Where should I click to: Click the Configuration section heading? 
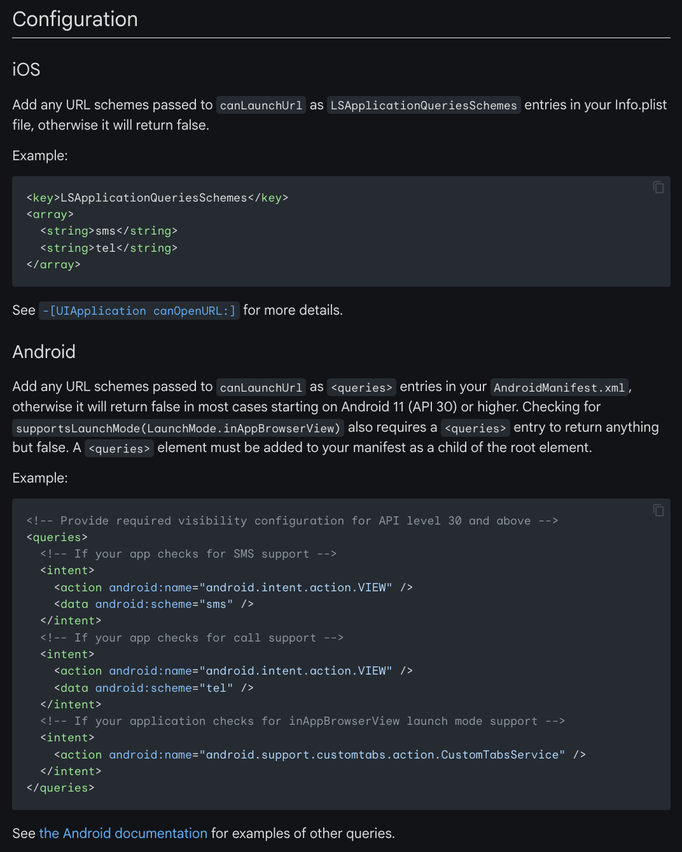tap(75, 19)
